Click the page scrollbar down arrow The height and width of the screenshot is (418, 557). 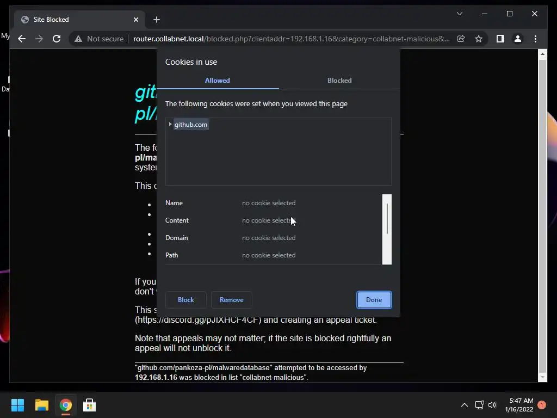point(542,377)
